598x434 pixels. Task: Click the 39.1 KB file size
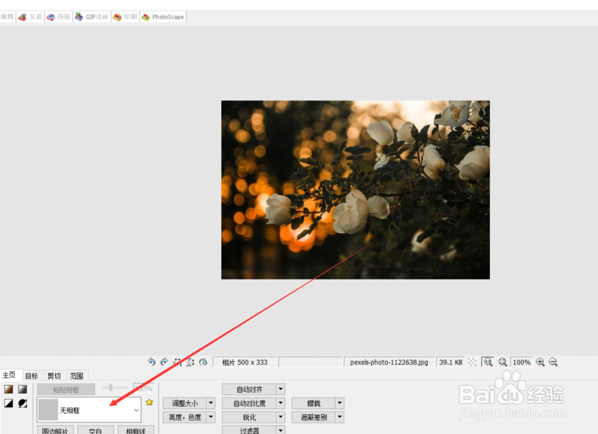pyautogui.click(x=450, y=362)
